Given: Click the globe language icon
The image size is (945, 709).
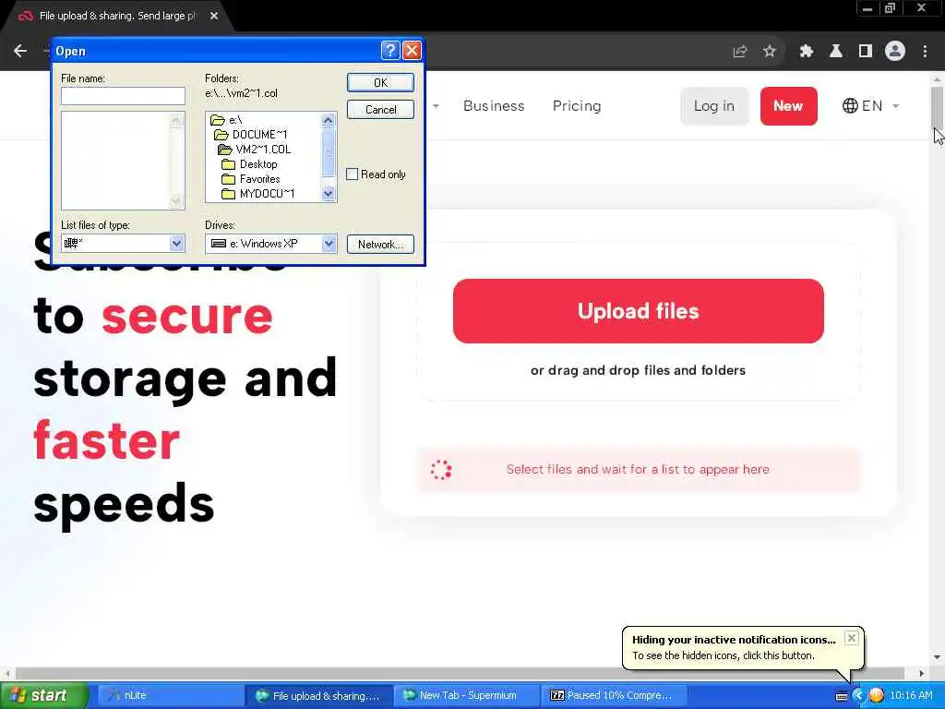Looking at the screenshot, I should coord(850,106).
